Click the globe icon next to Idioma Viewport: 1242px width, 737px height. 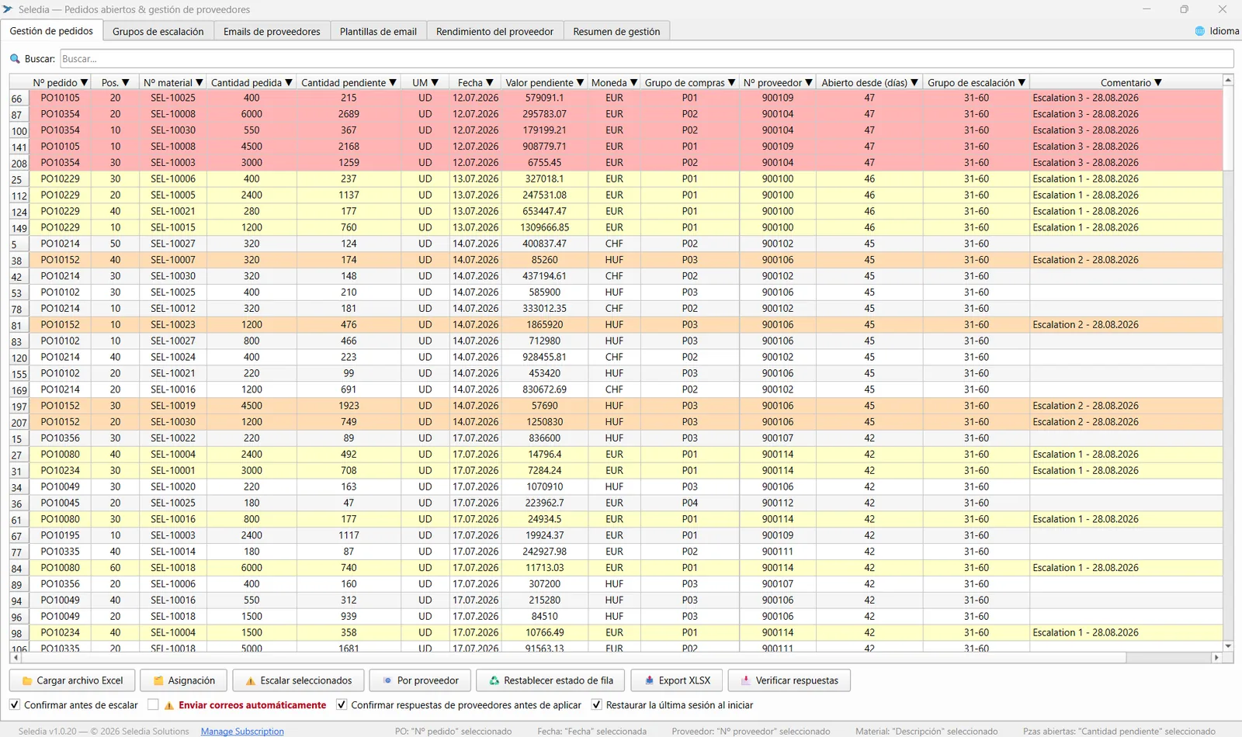pos(1200,31)
